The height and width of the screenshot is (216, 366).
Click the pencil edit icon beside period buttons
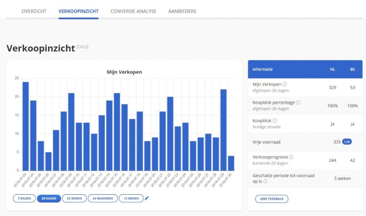(147, 198)
